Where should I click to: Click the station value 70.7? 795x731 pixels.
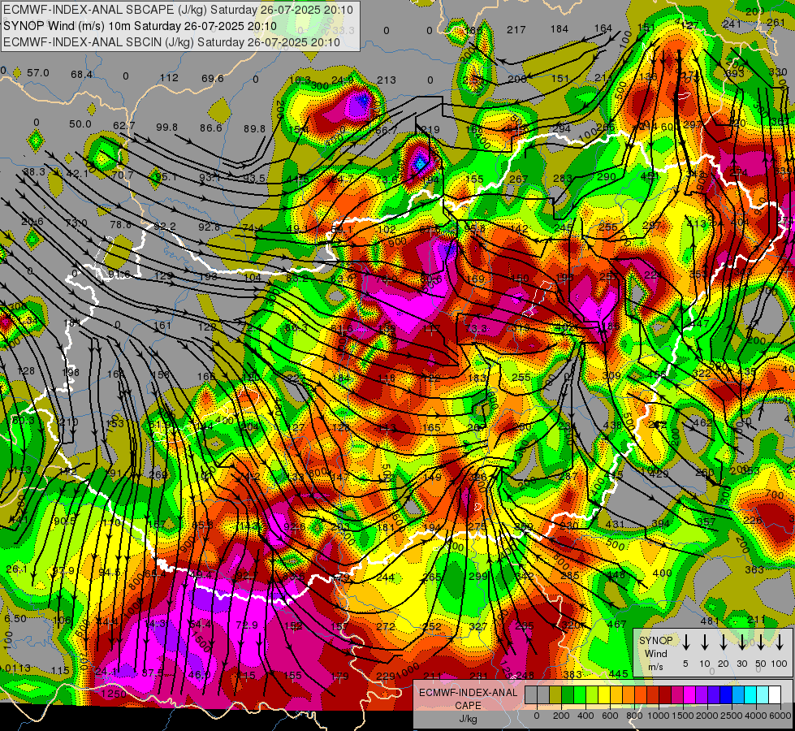122,175
